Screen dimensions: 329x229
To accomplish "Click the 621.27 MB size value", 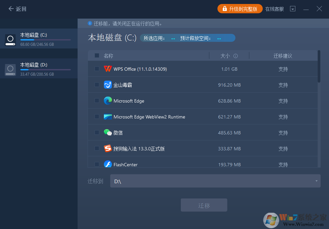I will click(x=229, y=117).
